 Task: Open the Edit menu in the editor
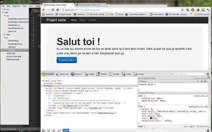click(x=8, y=6)
